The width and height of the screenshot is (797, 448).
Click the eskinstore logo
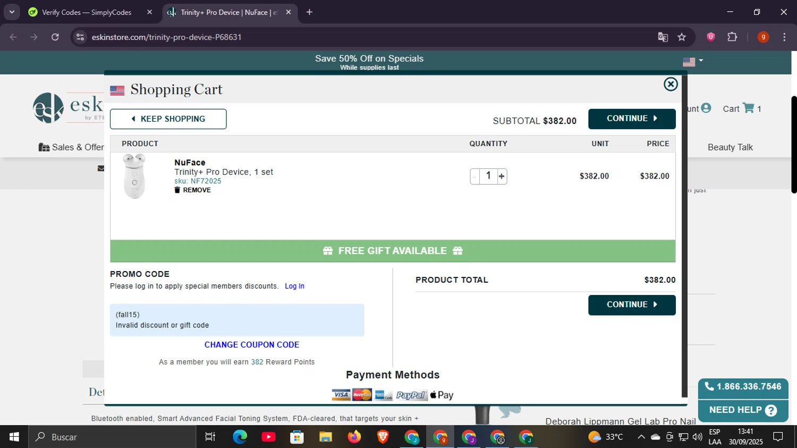point(68,108)
